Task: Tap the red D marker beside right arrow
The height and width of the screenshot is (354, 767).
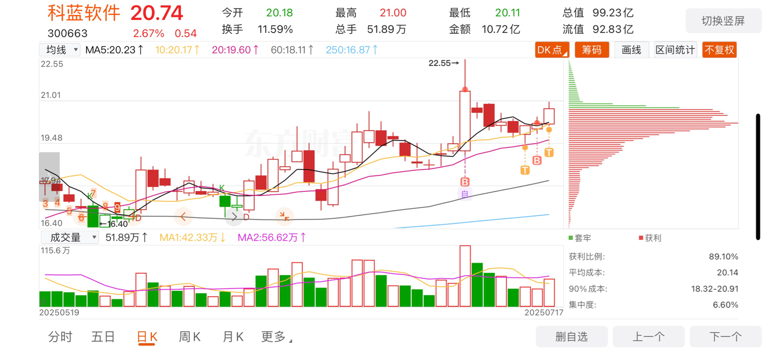Action: pos(246,217)
